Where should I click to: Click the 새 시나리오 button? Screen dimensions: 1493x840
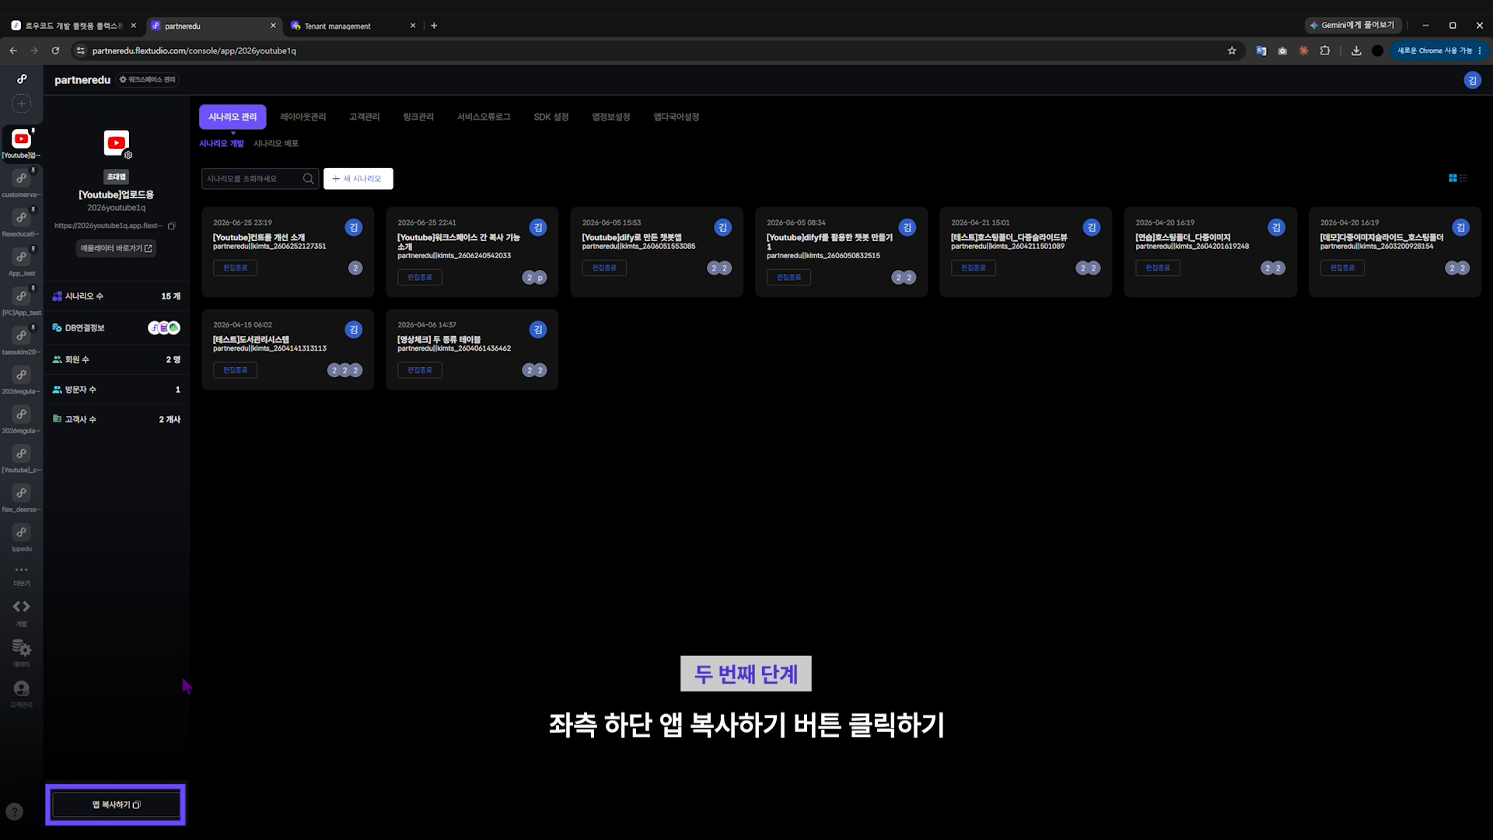tap(358, 179)
